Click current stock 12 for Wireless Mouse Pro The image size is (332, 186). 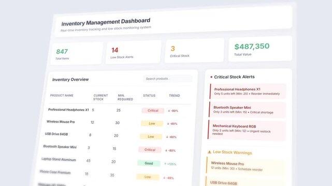pyautogui.click(x=92, y=122)
